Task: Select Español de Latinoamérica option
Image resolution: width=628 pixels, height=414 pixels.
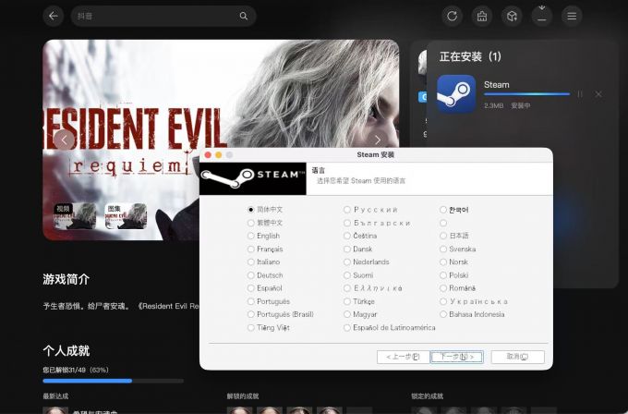Action: [390, 327]
